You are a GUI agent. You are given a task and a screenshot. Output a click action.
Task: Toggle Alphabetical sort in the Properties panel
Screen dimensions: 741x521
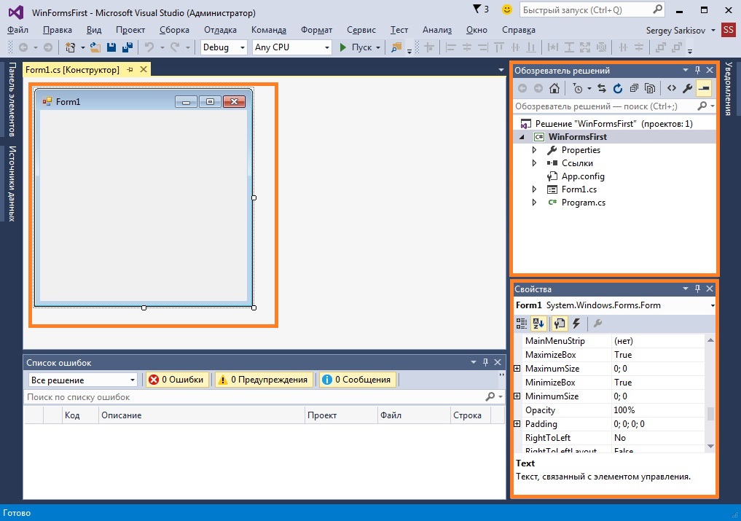(538, 324)
